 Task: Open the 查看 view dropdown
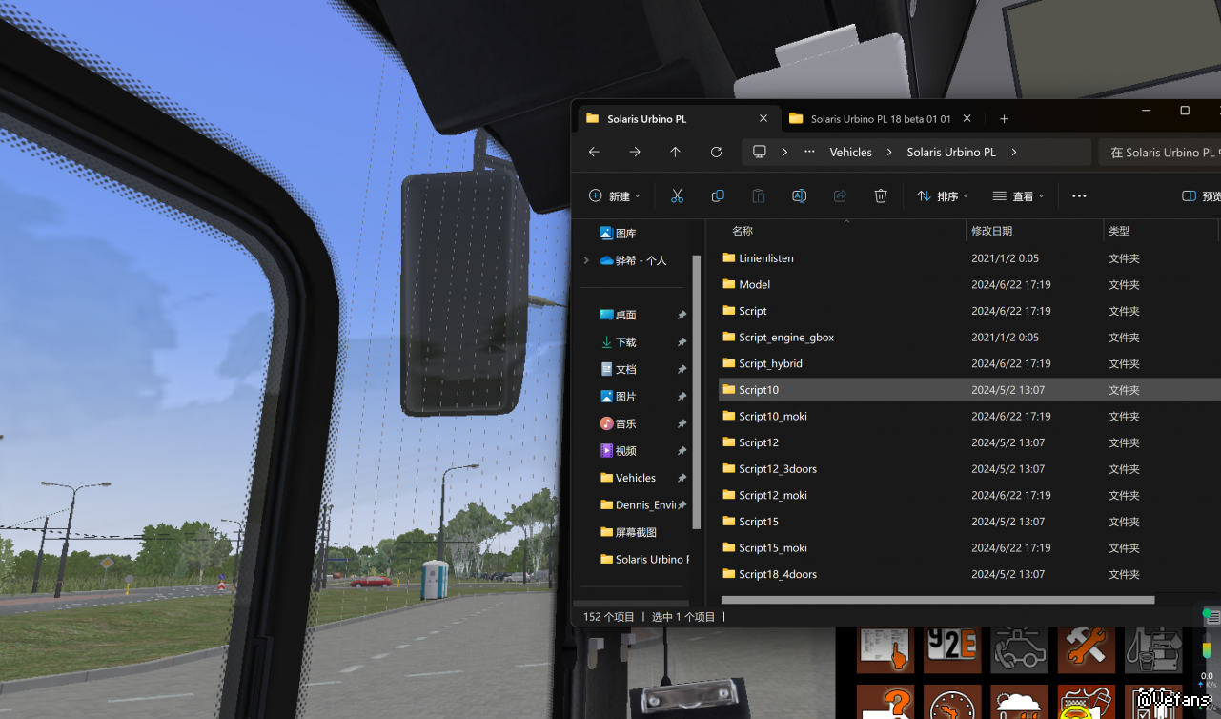pyautogui.click(x=1018, y=196)
